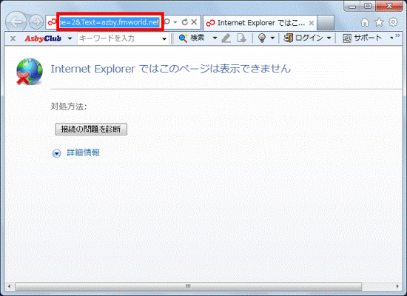The width and height of the screenshot is (407, 296).
Task: Click the ログイン toolbar button
Action: (x=303, y=38)
